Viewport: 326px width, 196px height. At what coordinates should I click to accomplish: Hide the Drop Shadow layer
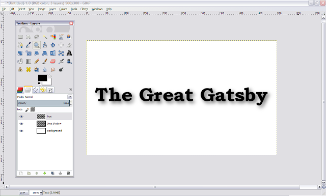pyautogui.click(x=21, y=124)
